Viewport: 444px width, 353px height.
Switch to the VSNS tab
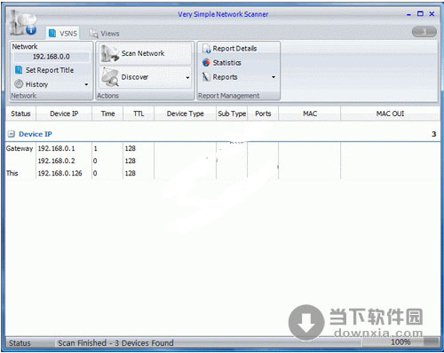63,34
